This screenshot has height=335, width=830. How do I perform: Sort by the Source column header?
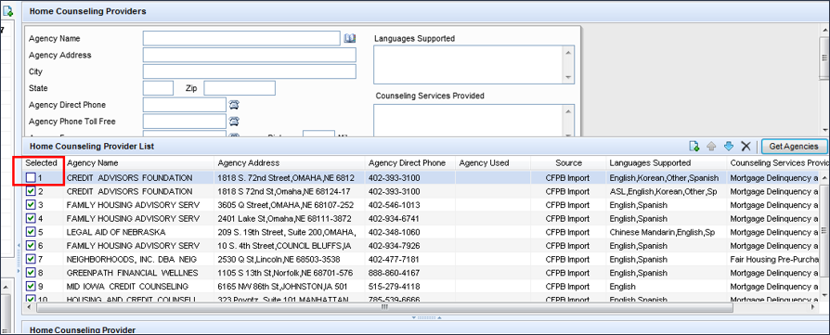pos(568,163)
